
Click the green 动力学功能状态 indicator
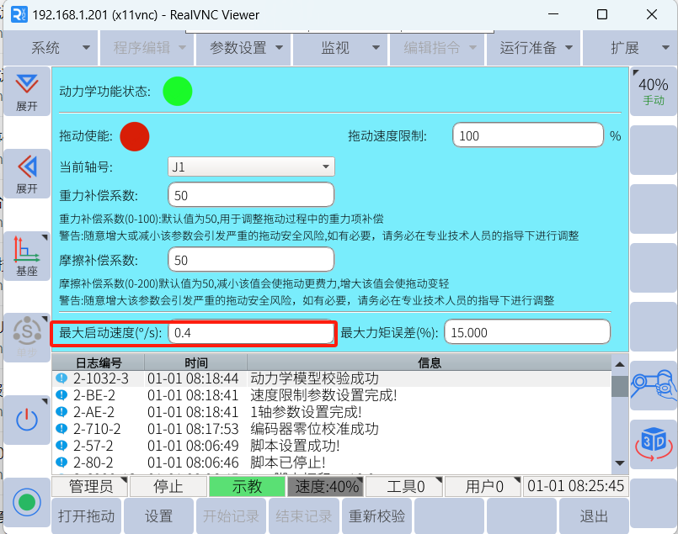(177, 91)
